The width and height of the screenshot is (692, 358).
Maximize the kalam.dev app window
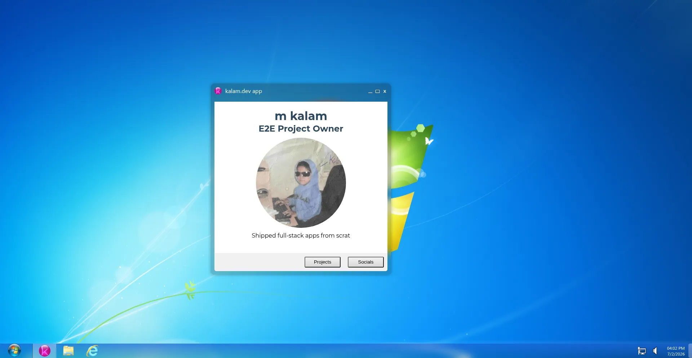pos(377,92)
